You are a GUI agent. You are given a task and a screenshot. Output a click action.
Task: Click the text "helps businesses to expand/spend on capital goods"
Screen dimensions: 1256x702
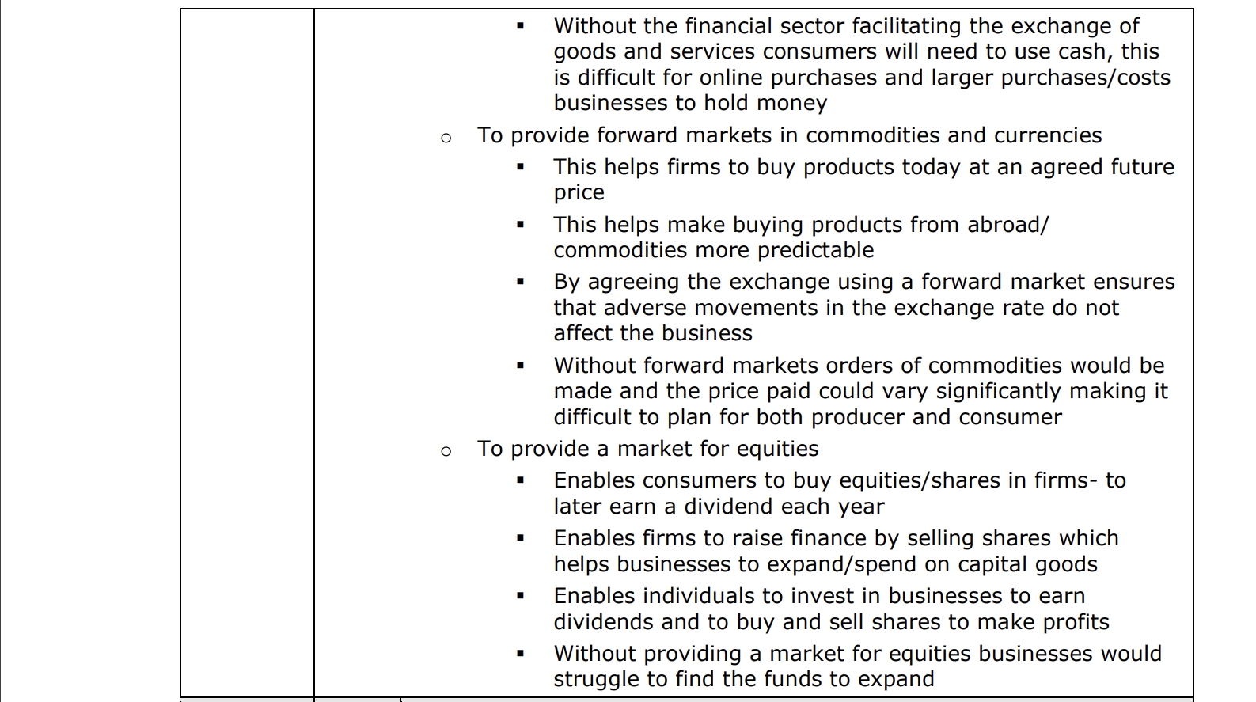825,564
